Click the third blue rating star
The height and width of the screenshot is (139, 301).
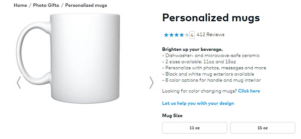coord(176,35)
